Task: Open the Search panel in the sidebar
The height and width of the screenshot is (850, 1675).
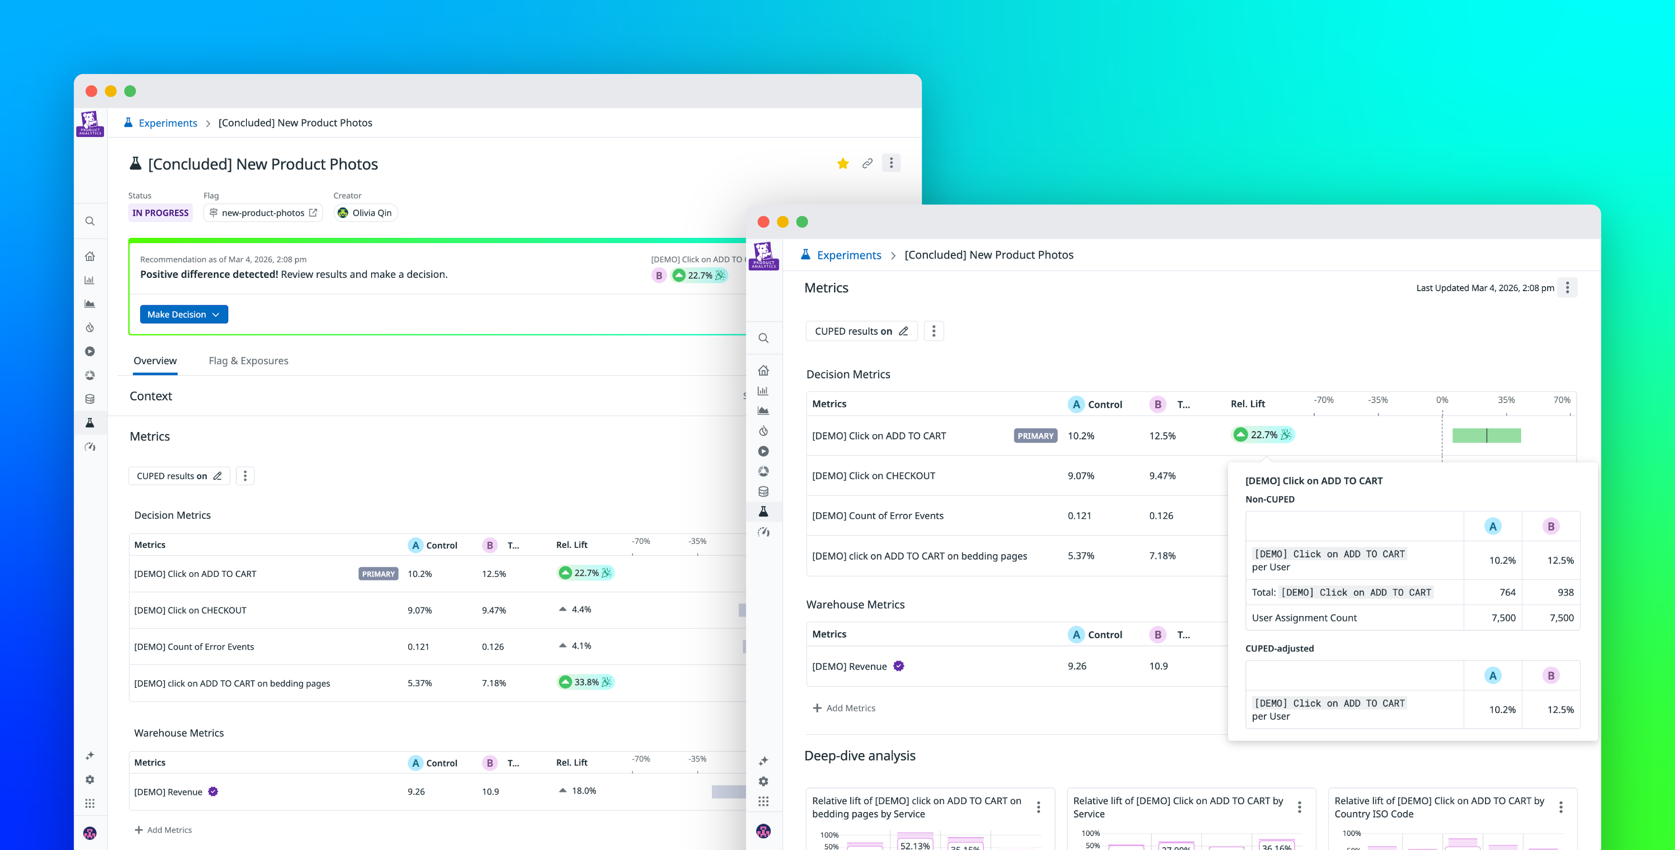Action: (x=763, y=338)
